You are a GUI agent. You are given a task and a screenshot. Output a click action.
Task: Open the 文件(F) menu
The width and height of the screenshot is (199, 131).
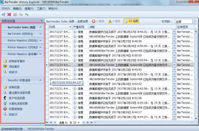6,9
